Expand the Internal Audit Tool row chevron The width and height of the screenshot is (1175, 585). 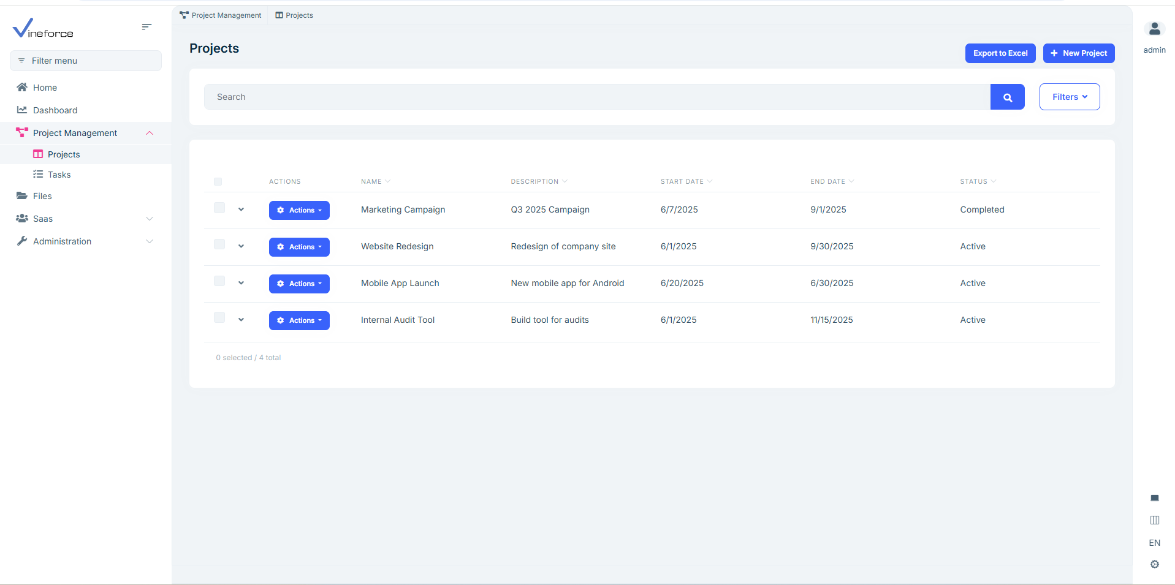tap(241, 320)
